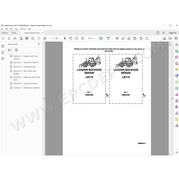Viewport: 179px width, 179px height.
Task: Open the help question mark icon
Action: (x=158, y=33)
